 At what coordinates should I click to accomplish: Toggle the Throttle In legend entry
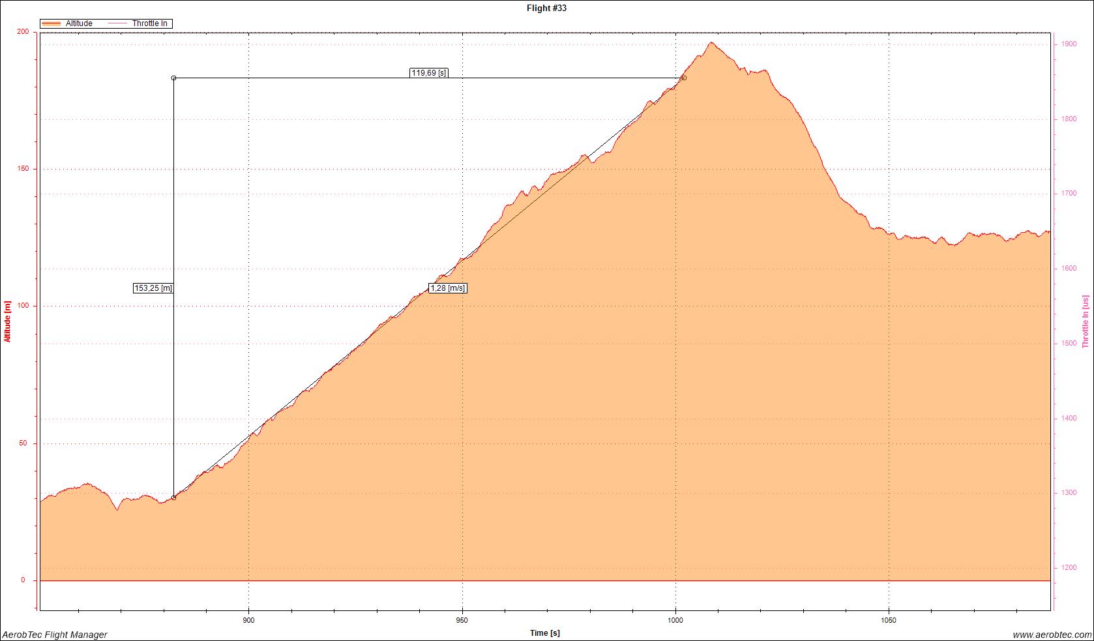pyautogui.click(x=149, y=23)
